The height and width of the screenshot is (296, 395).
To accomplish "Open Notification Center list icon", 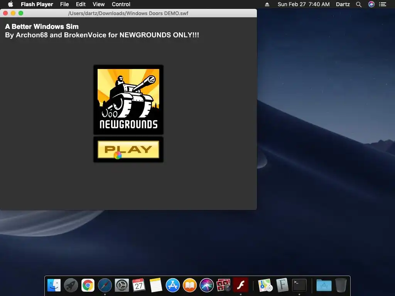I will point(383,4).
